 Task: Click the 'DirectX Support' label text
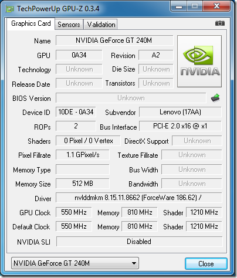(x=147, y=141)
